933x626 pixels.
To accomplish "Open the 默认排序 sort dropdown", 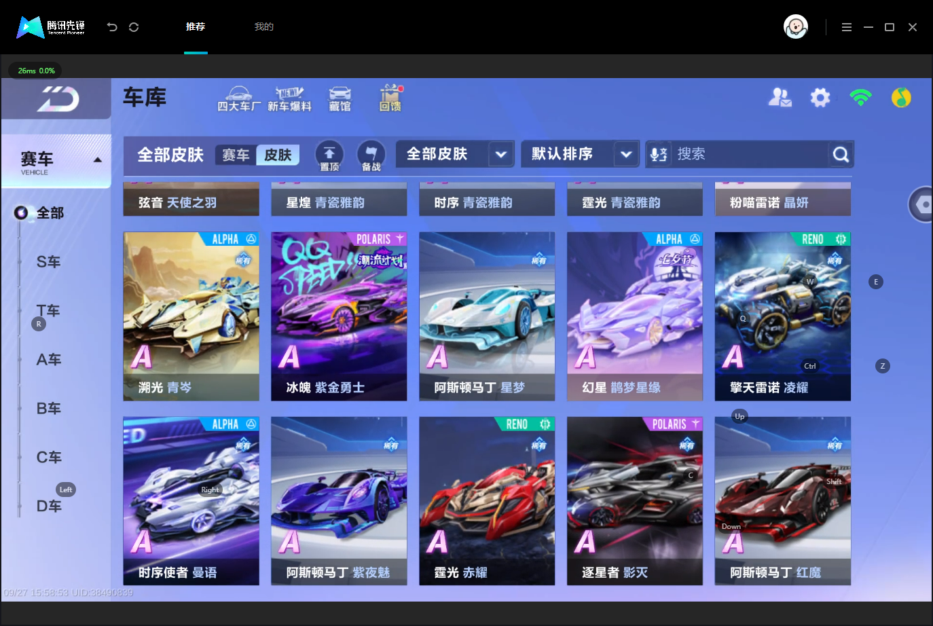I will 580,154.
